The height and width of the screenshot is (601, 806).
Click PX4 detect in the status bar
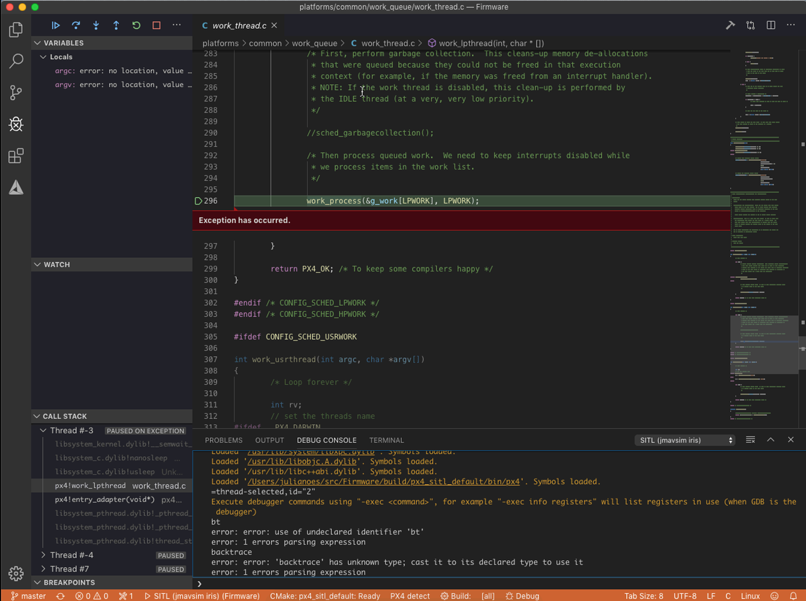pos(410,596)
